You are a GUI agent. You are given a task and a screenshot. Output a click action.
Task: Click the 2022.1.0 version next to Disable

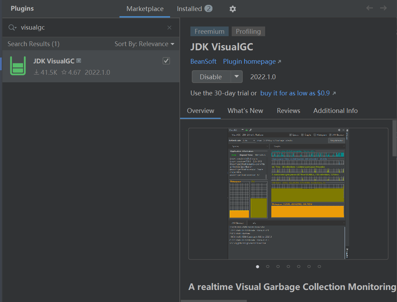click(263, 77)
